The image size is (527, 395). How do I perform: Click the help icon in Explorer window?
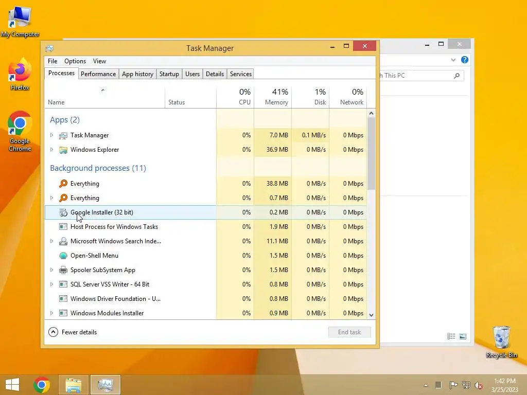(x=465, y=60)
